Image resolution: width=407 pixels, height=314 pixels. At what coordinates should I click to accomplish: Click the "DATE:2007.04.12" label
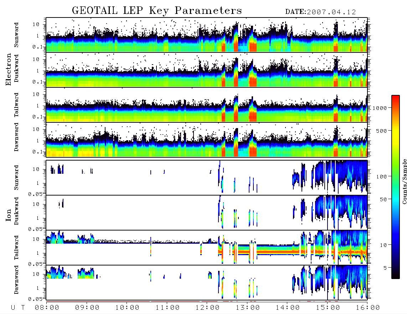pos(320,12)
